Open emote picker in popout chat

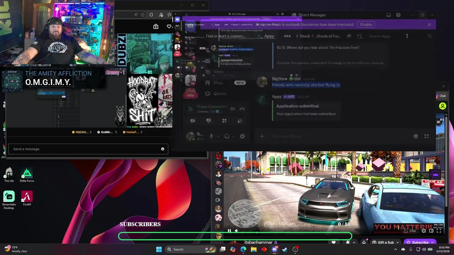pos(163,149)
